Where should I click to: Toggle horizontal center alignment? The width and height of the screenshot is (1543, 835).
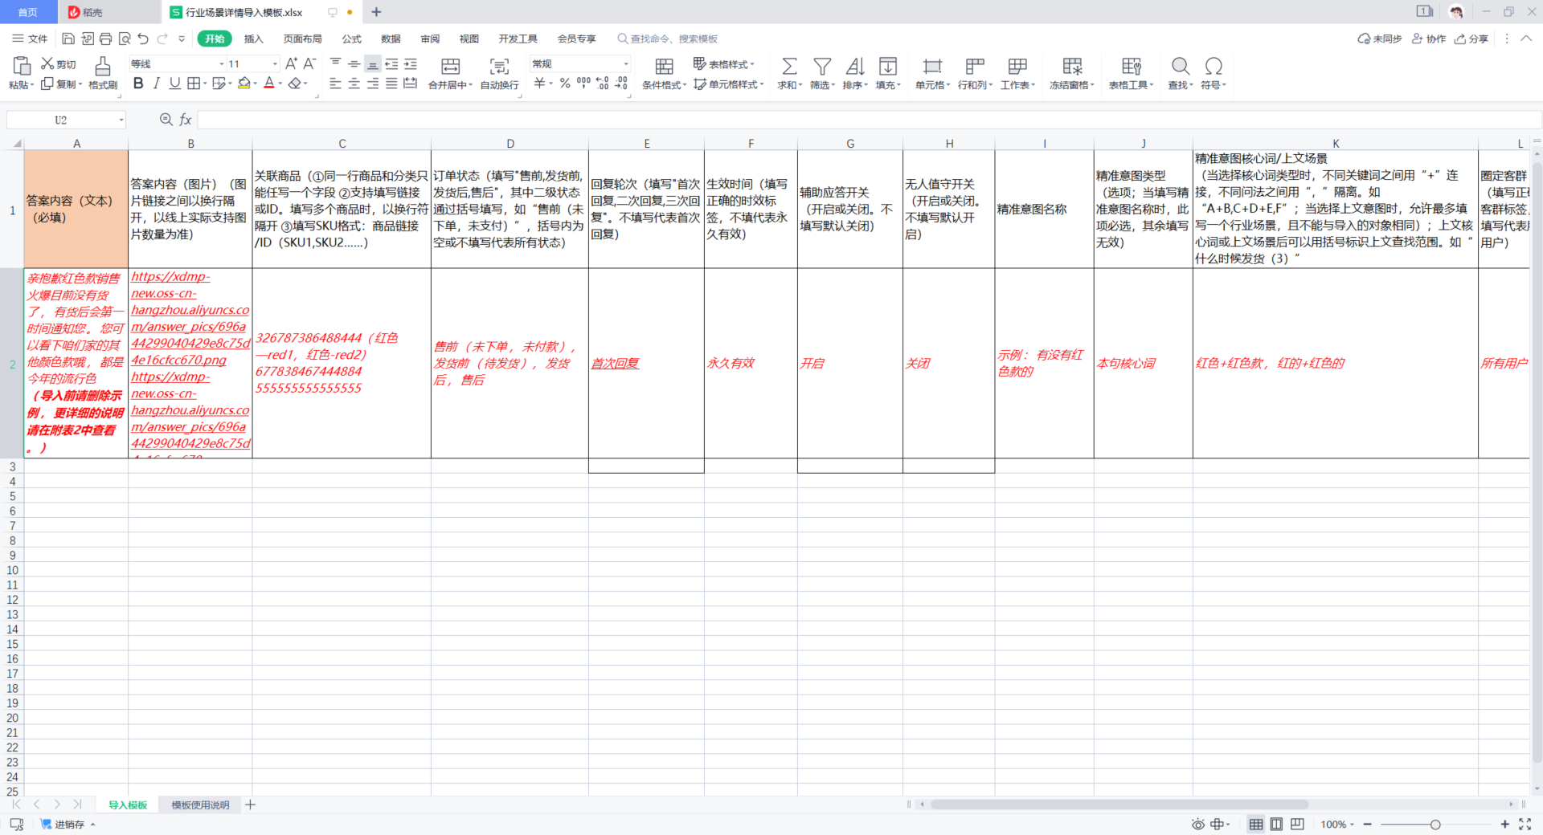click(x=354, y=83)
